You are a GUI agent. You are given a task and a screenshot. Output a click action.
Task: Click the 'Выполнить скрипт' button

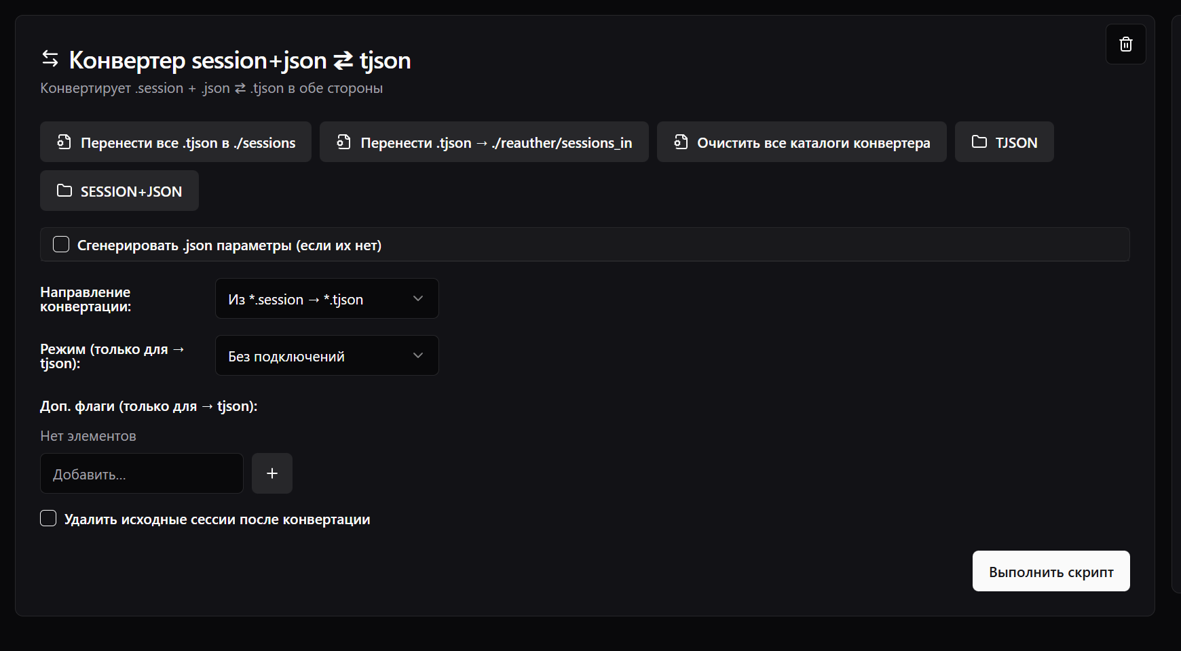point(1051,571)
